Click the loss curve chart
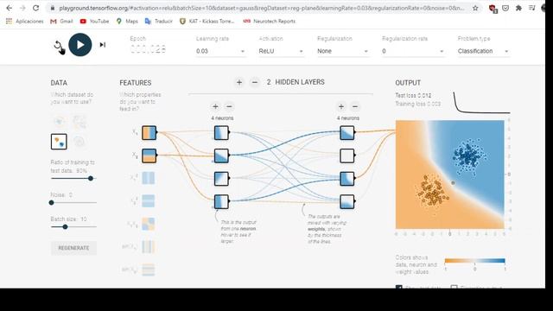Image resolution: width=553 pixels, height=311 pixels. click(x=481, y=103)
